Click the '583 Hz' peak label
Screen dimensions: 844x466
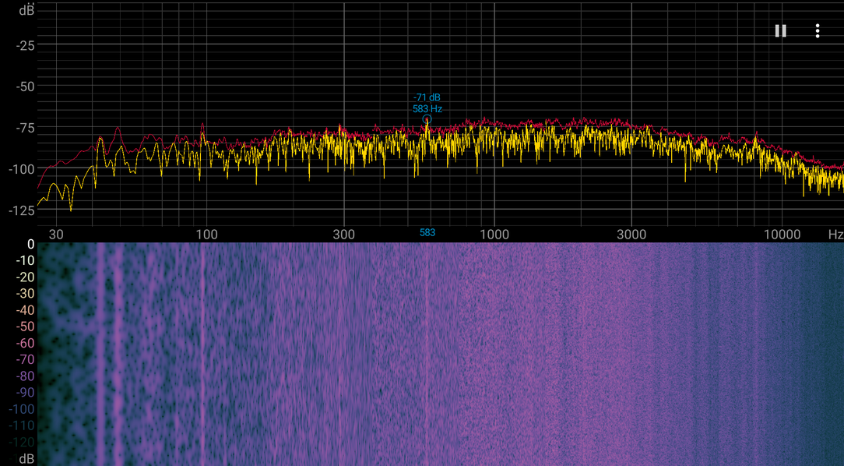427,109
